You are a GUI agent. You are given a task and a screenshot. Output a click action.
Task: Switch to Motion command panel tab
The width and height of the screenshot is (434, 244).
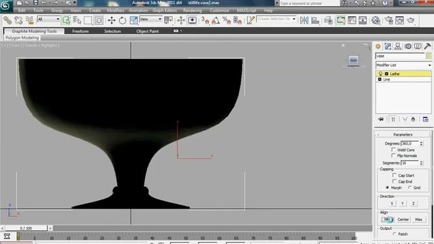(408, 47)
